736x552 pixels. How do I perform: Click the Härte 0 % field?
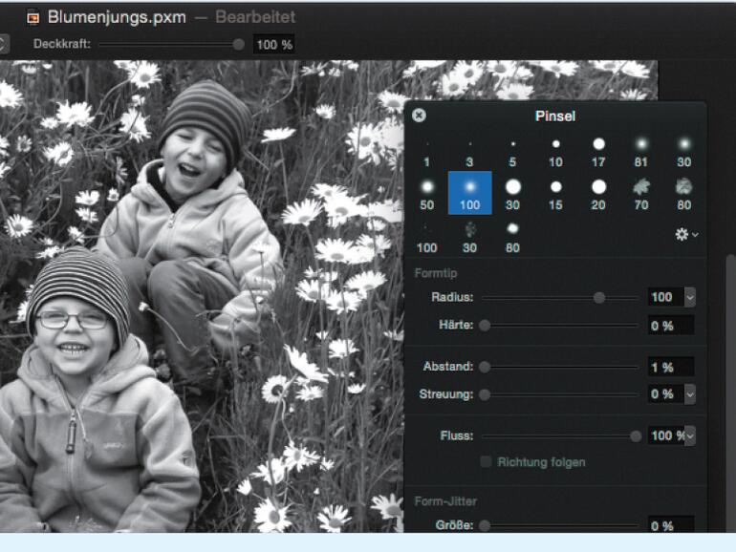671,326
